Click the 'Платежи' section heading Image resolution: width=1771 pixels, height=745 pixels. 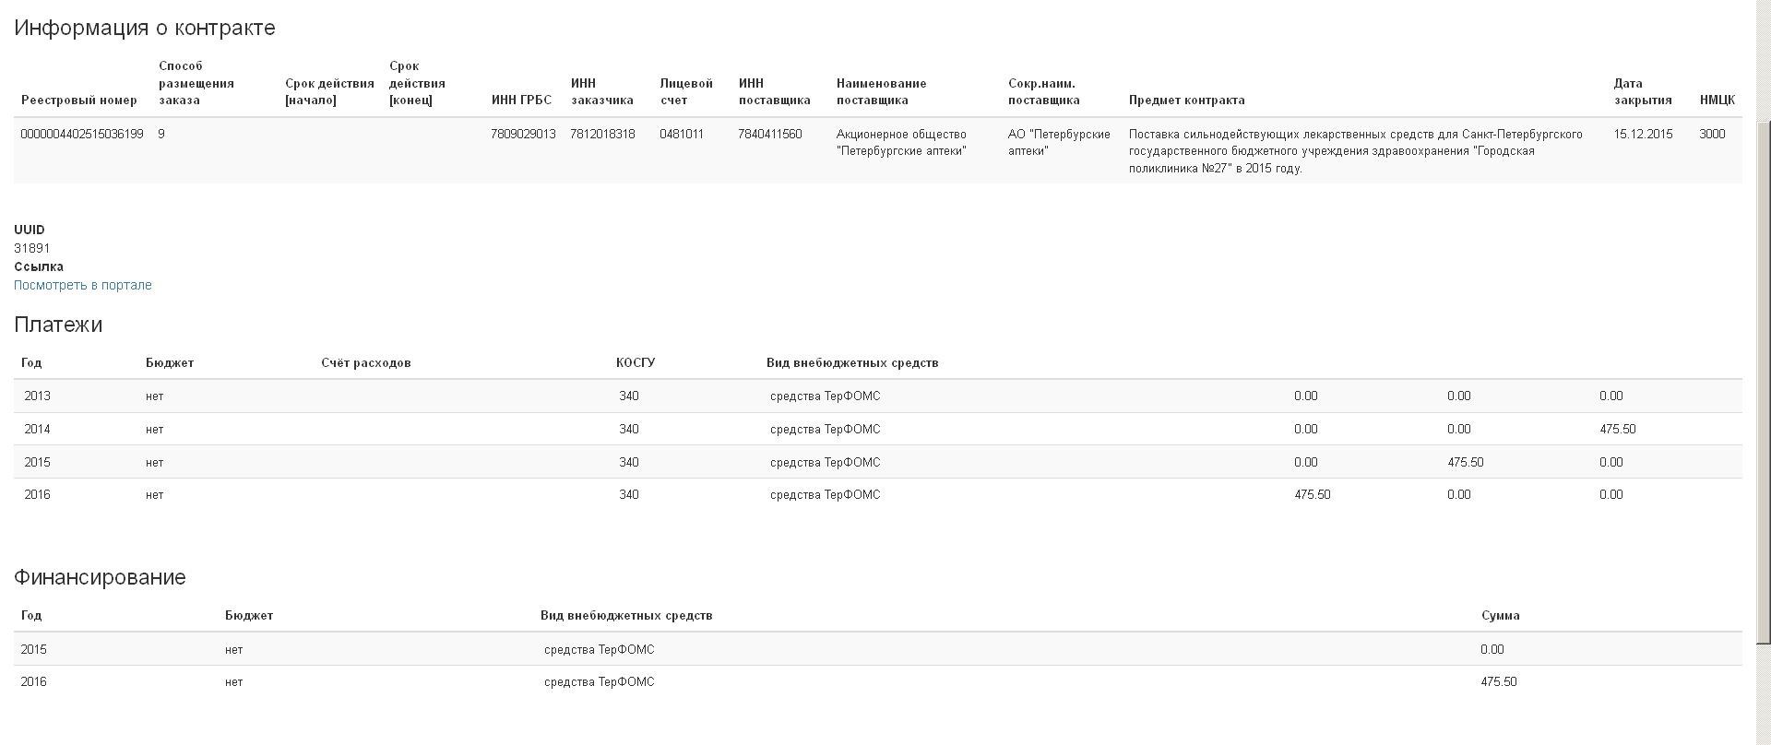(58, 325)
